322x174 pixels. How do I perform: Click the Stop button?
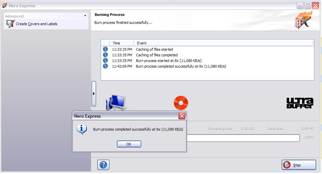pos(299,165)
